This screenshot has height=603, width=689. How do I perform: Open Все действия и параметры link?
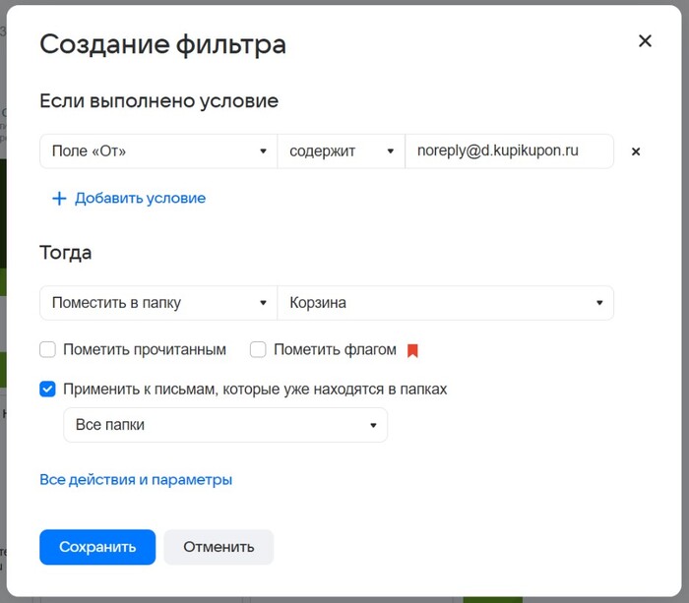(136, 480)
